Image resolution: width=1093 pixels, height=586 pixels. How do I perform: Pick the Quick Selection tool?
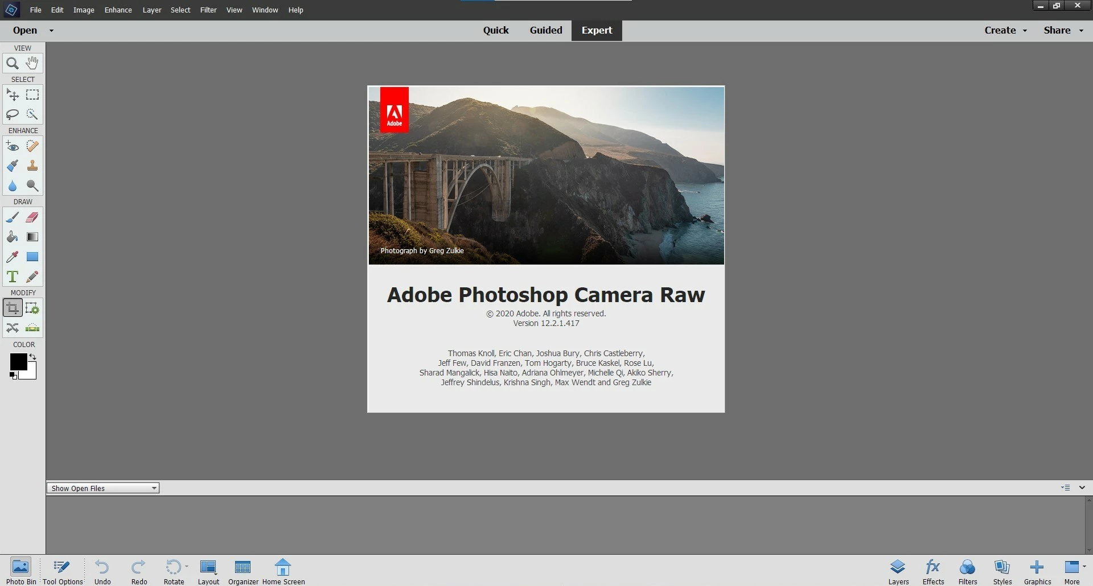pos(32,114)
